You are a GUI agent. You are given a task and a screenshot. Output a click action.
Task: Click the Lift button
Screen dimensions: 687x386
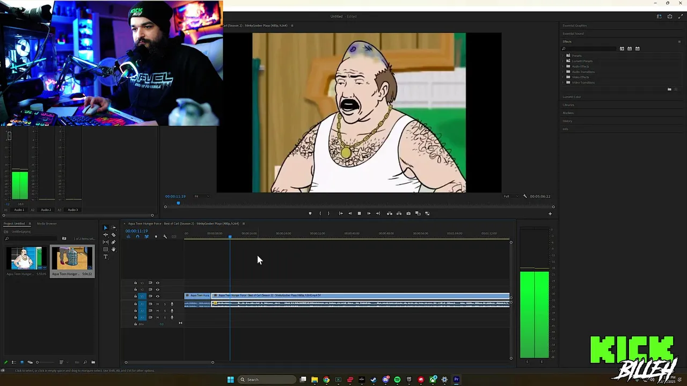[390, 213]
